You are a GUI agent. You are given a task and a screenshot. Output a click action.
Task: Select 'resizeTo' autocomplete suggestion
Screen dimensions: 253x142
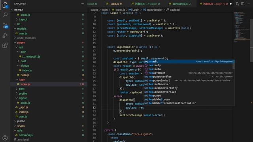188,69
